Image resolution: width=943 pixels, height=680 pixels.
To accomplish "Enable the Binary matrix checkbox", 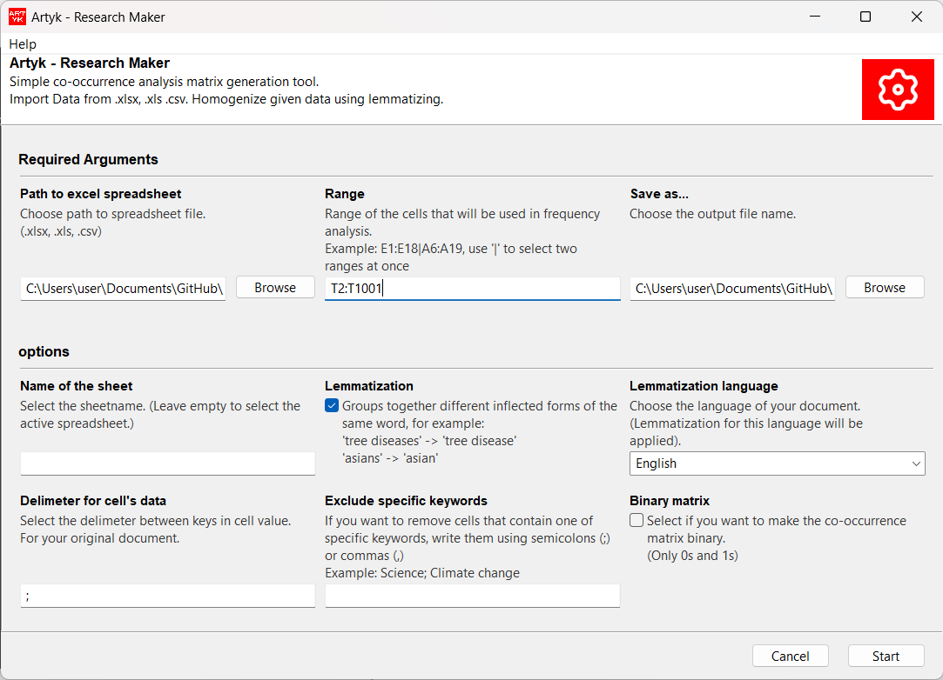I will tap(637, 520).
